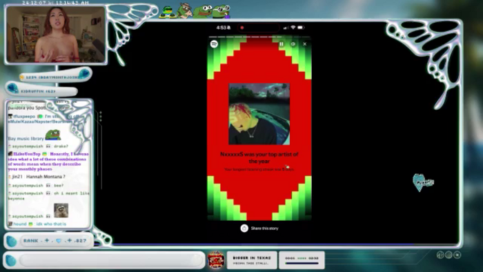Click the Bigger in Texas cover art
Viewport: 483px width, 272px height.
click(x=216, y=260)
